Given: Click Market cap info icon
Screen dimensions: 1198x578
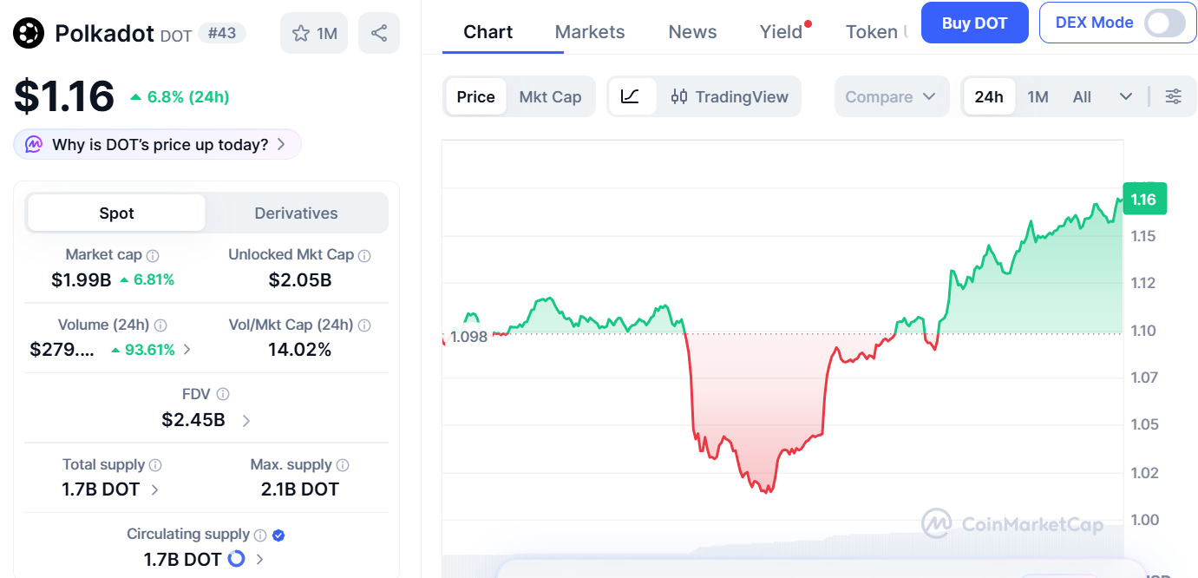Looking at the screenshot, I should [x=153, y=256].
